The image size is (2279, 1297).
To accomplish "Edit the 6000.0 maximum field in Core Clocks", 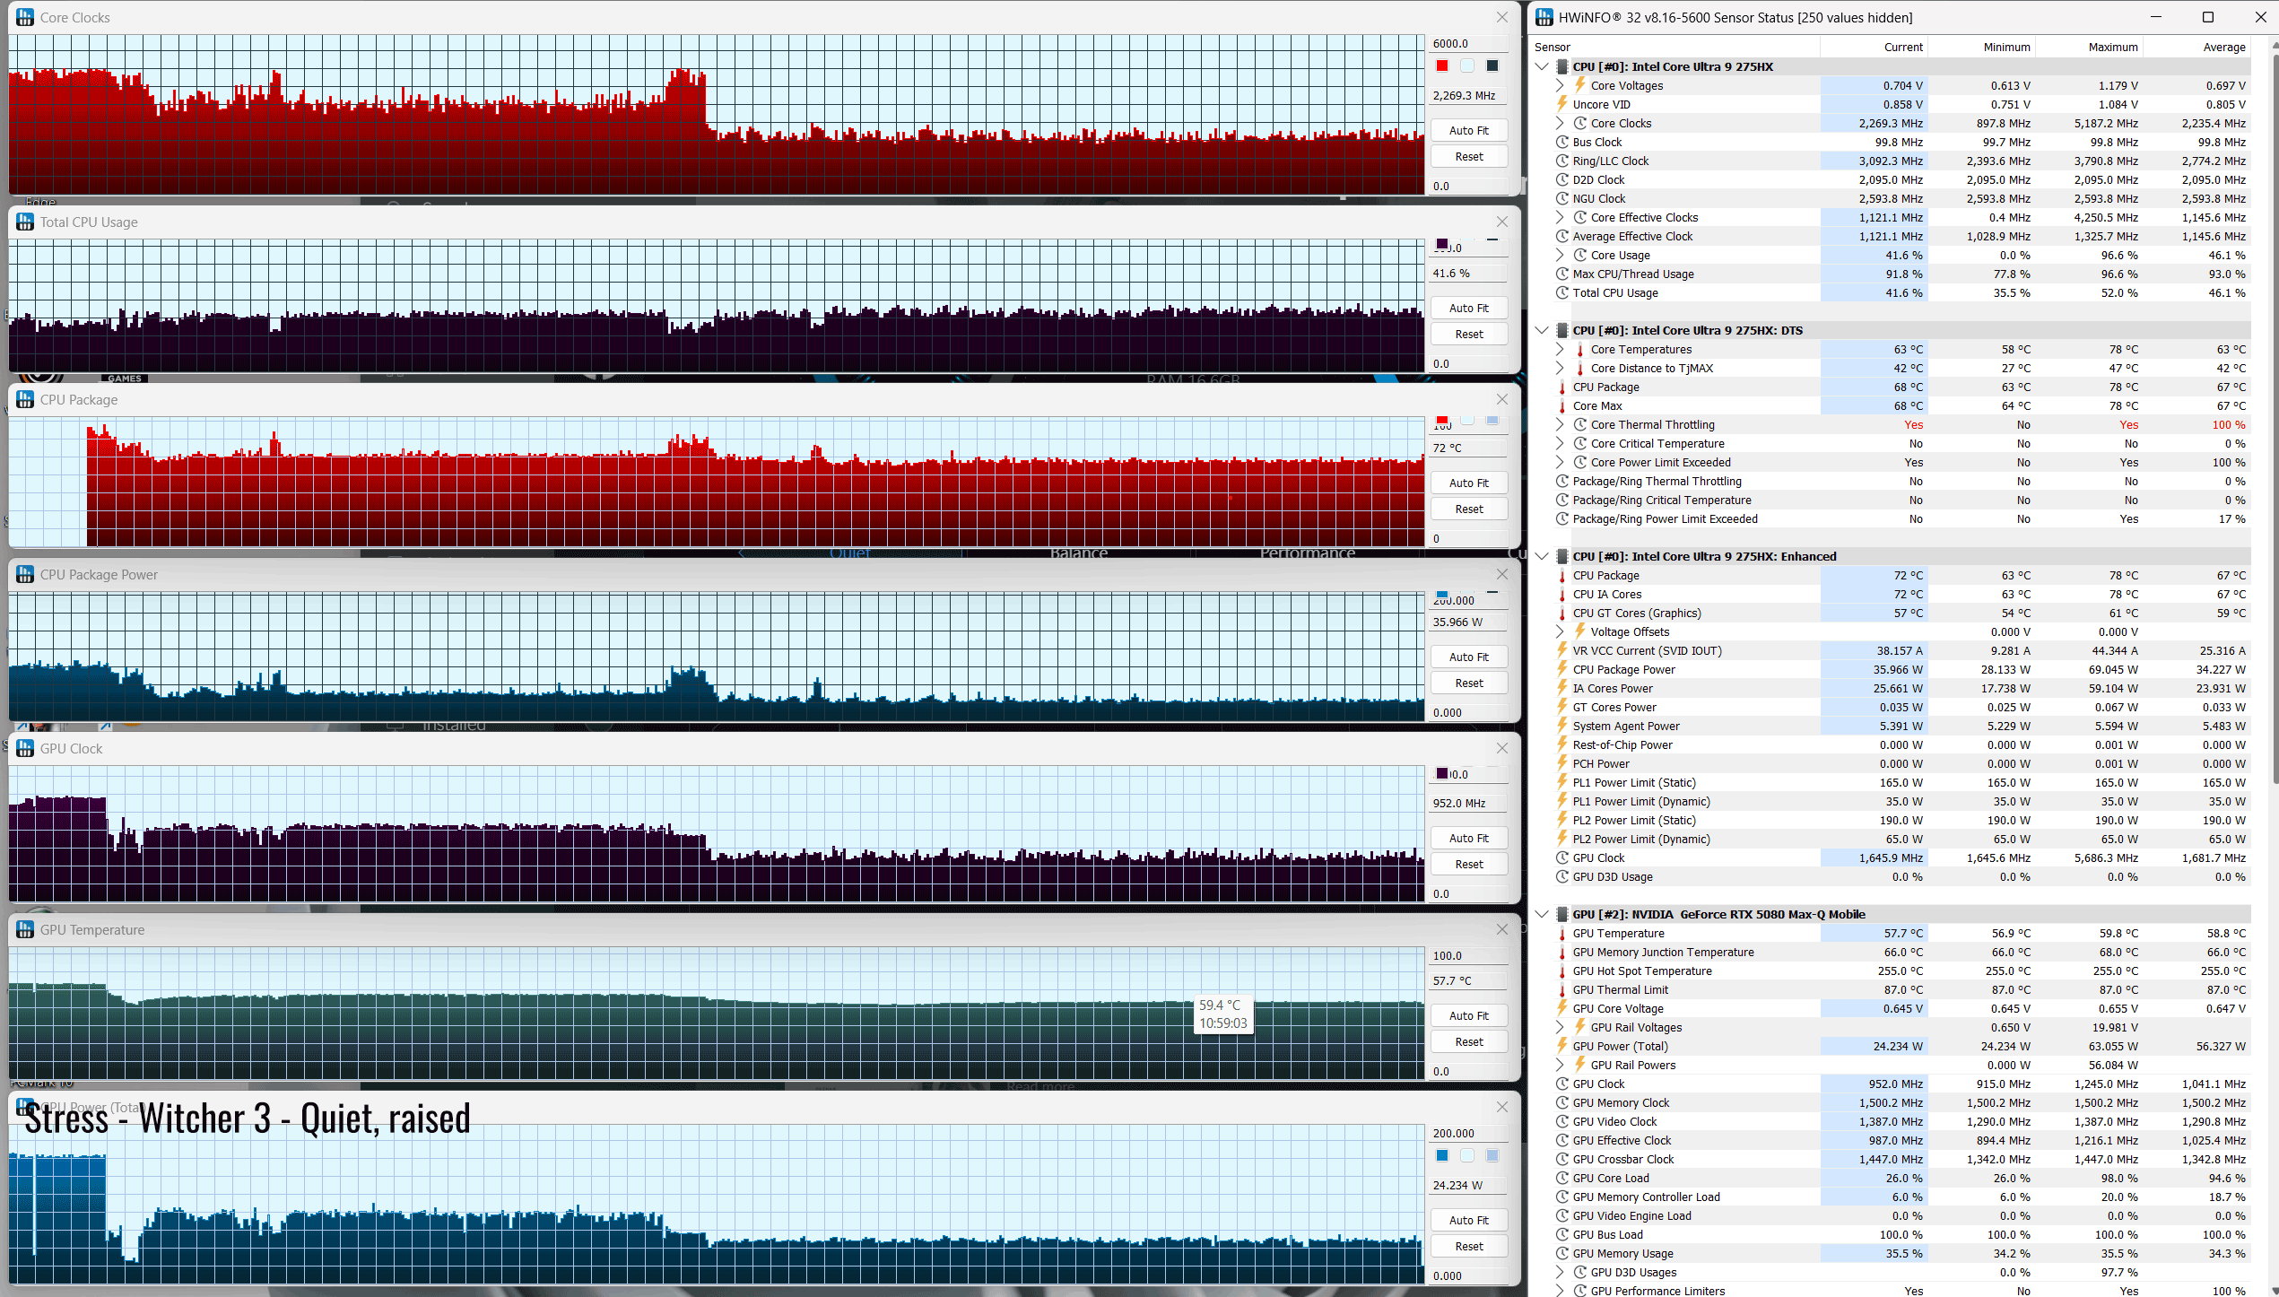I will 1468,43.
